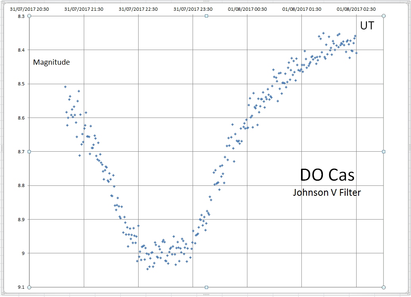Click the 'DO Cas' title text

pyautogui.click(x=327, y=175)
